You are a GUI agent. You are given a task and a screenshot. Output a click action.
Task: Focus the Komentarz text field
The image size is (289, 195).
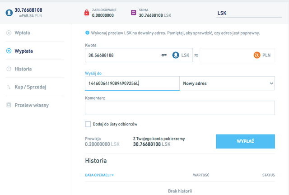point(180,108)
